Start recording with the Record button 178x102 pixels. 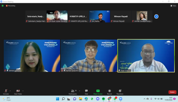[109, 92]
